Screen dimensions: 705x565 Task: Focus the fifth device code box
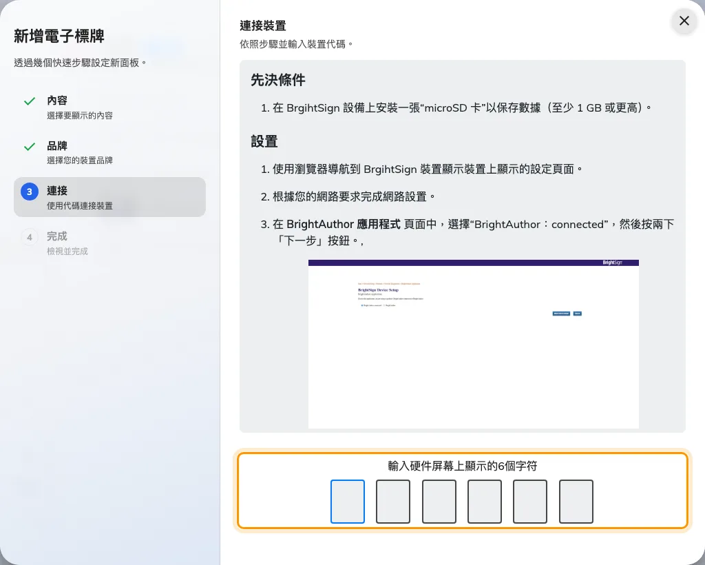point(530,502)
